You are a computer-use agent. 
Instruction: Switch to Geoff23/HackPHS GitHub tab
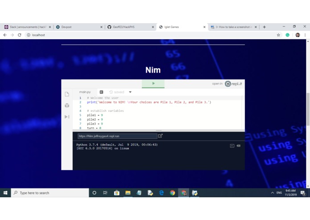[124, 27]
